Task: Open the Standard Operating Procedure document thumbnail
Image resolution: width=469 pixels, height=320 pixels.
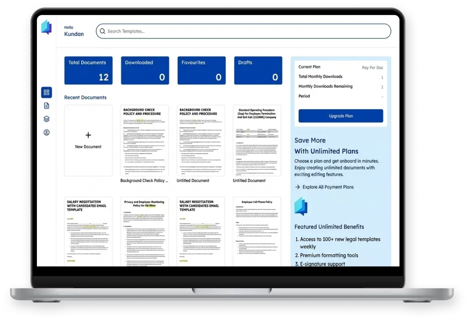Action: pyautogui.click(x=257, y=141)
